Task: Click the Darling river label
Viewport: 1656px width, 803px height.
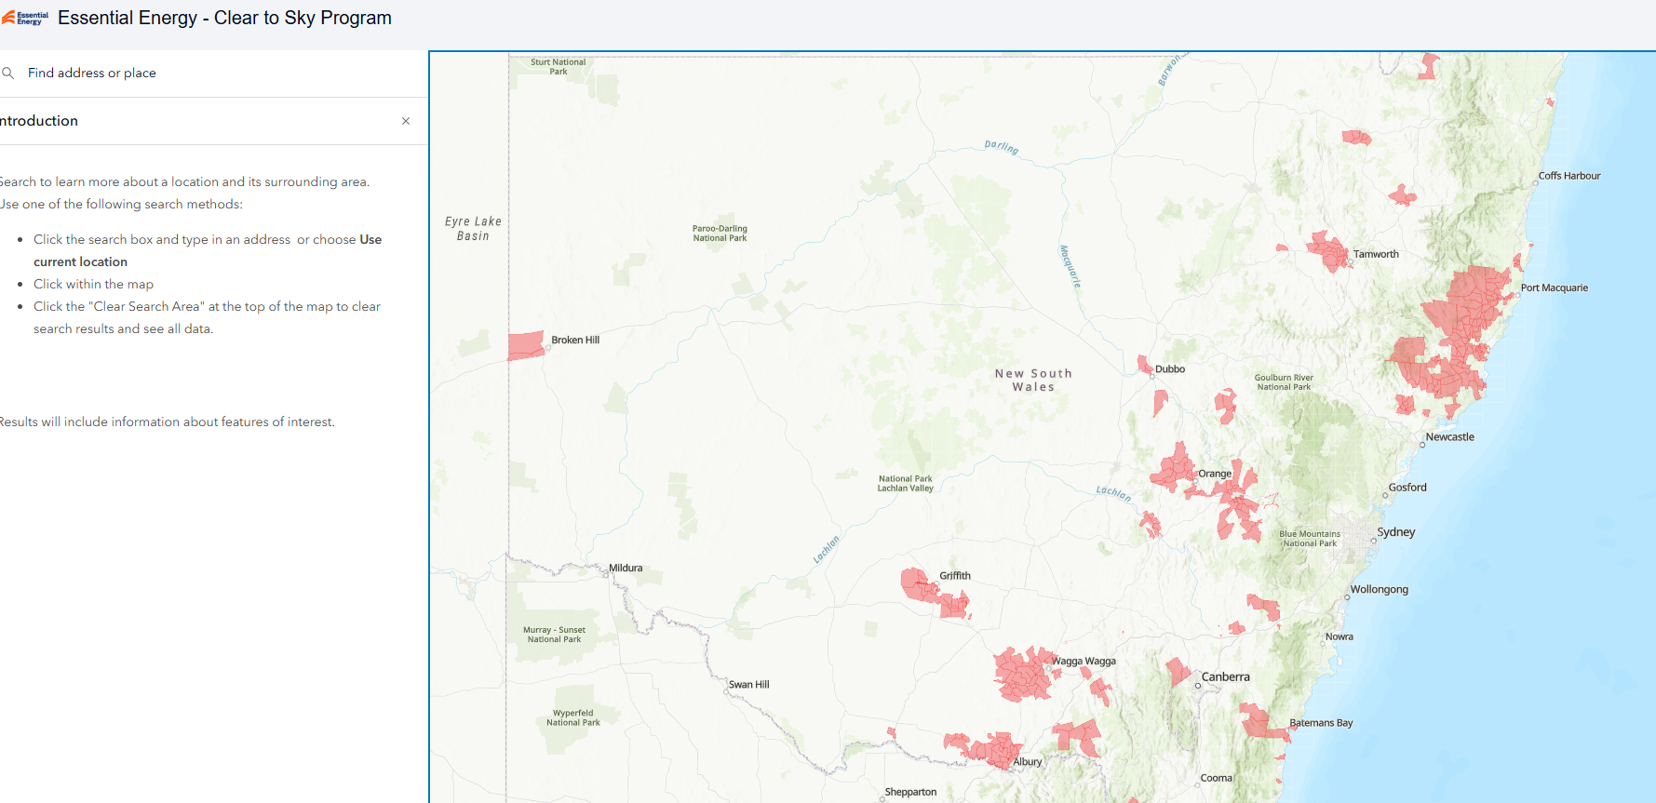Action: 1002,147
